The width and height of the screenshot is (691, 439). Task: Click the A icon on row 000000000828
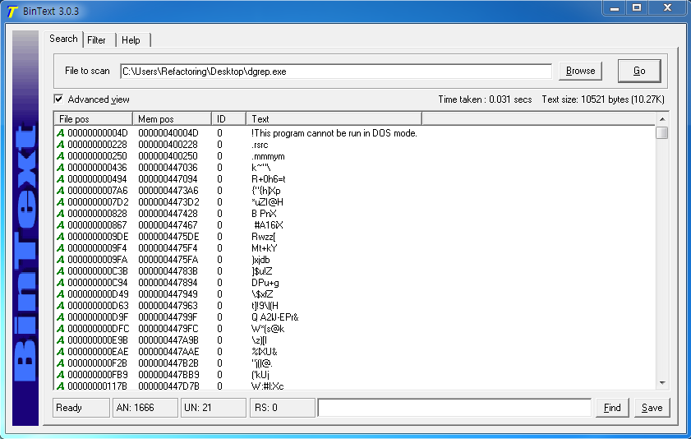[60, 213]
